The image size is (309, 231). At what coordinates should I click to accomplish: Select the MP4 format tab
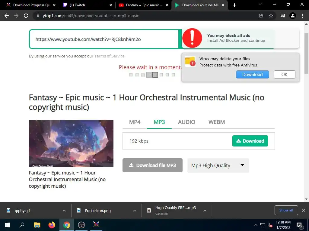point(135,122)
